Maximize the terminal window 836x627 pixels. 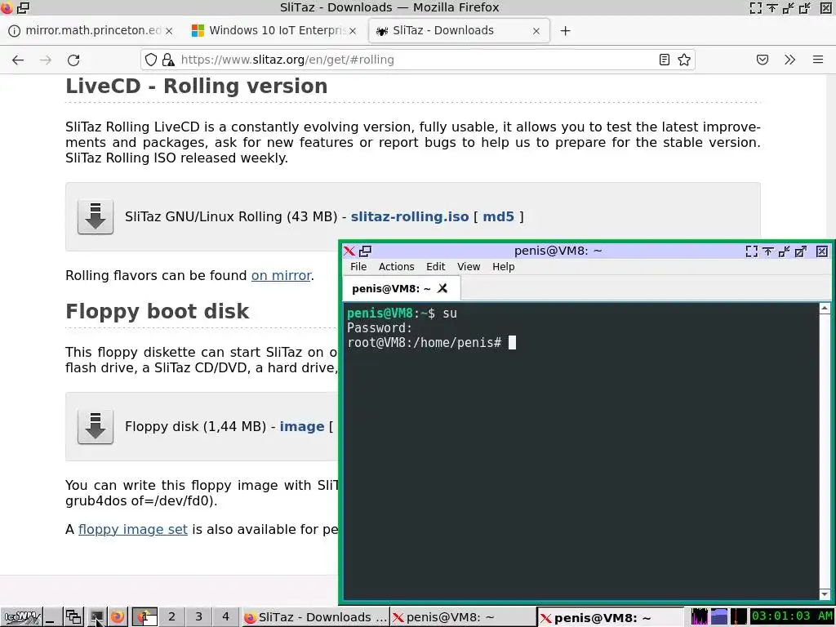pyautogui.click(x=801, y=251)
